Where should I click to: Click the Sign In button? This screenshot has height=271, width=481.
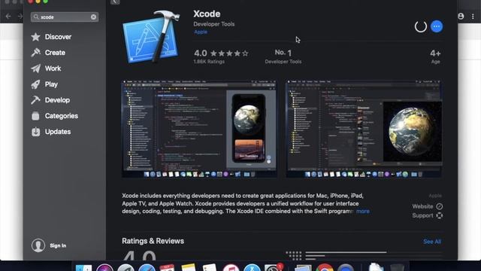pos(58,245)
